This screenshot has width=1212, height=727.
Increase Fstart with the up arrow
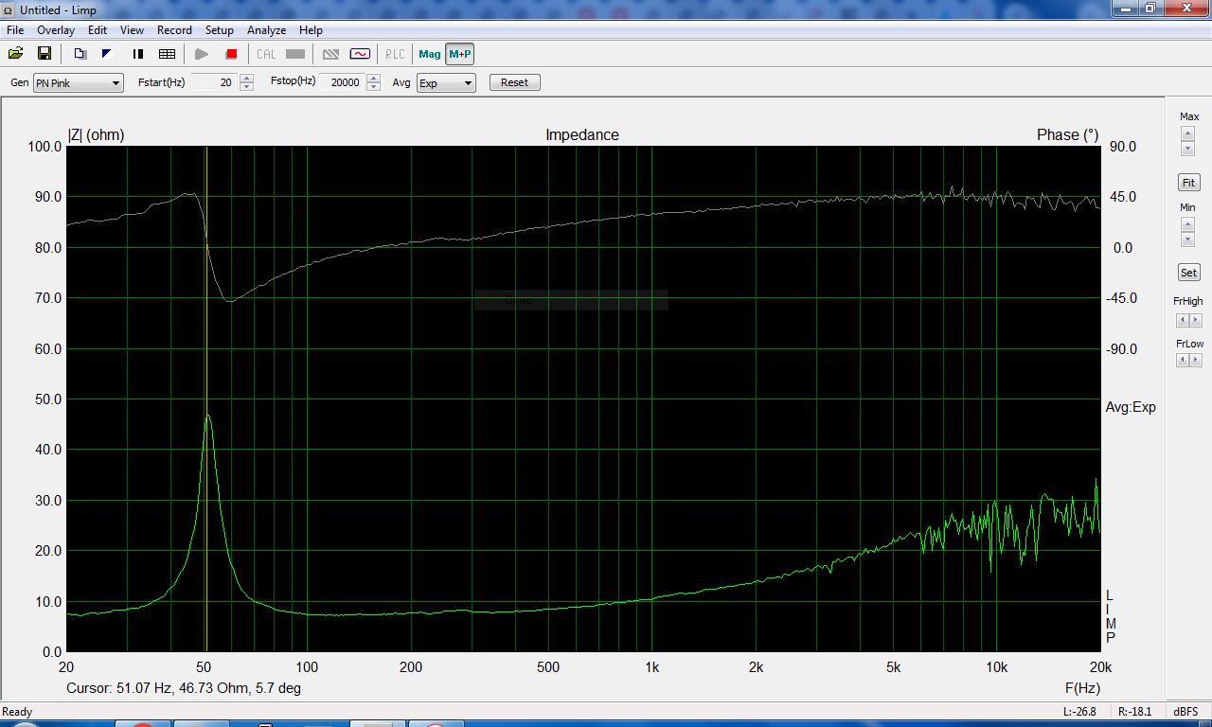pyautogui.click(x=247, y=79)
